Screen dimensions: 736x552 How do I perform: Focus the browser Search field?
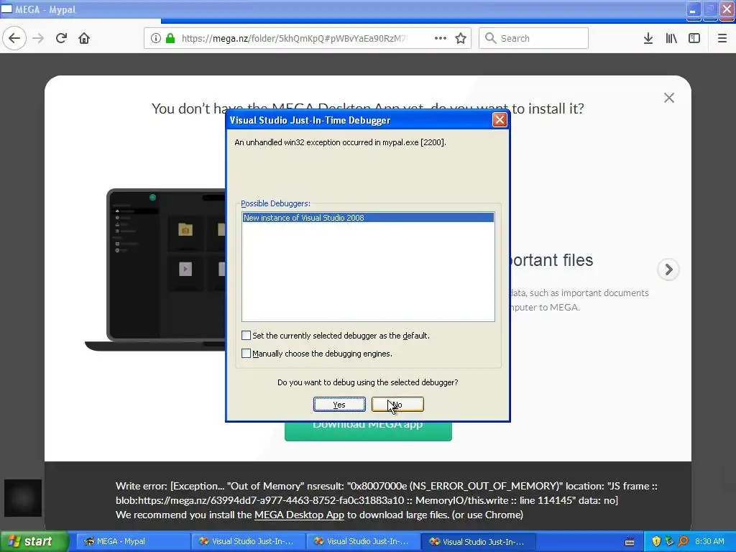tap(534, 39)
